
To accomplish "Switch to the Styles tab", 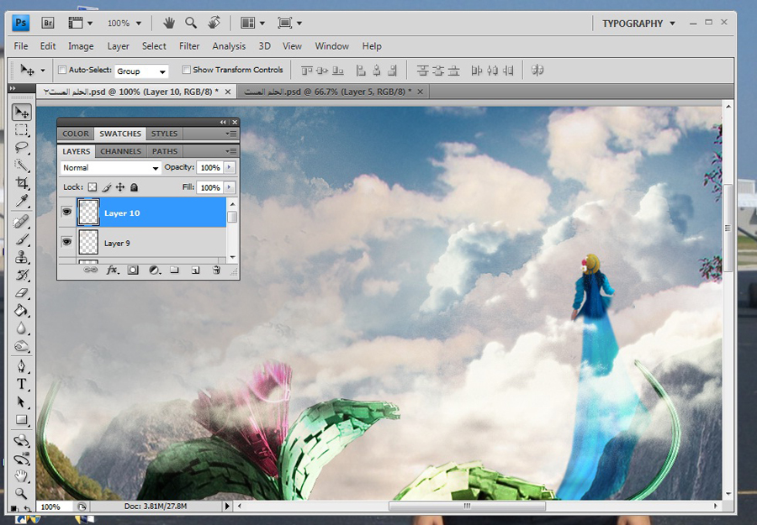I will (x=164, y=134).
